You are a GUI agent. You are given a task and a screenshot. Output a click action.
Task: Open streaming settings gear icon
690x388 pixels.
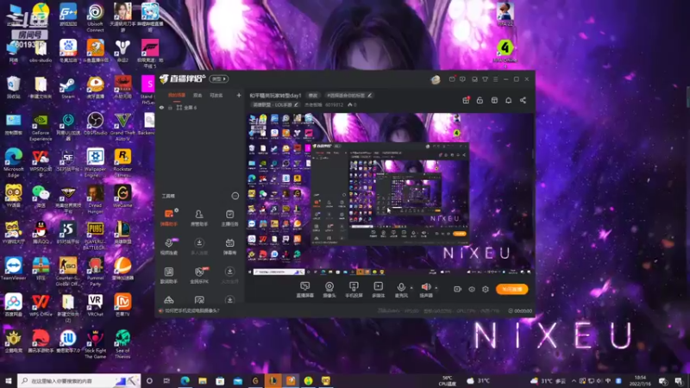pyautogui.click(x=486, y=289)
